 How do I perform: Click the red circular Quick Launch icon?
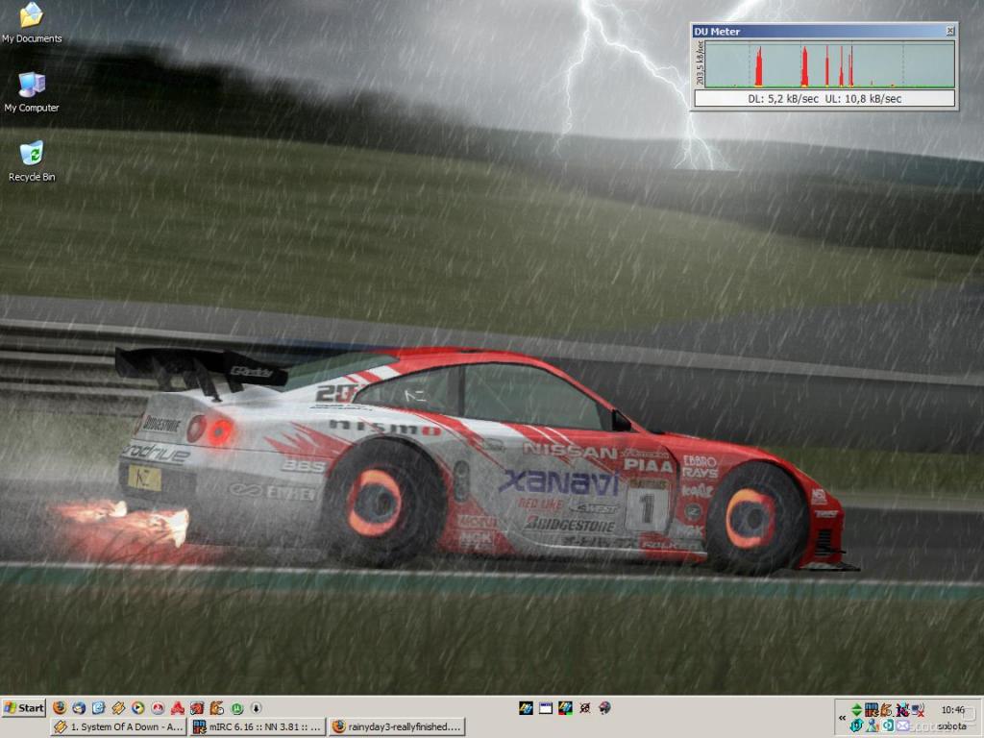158,708
